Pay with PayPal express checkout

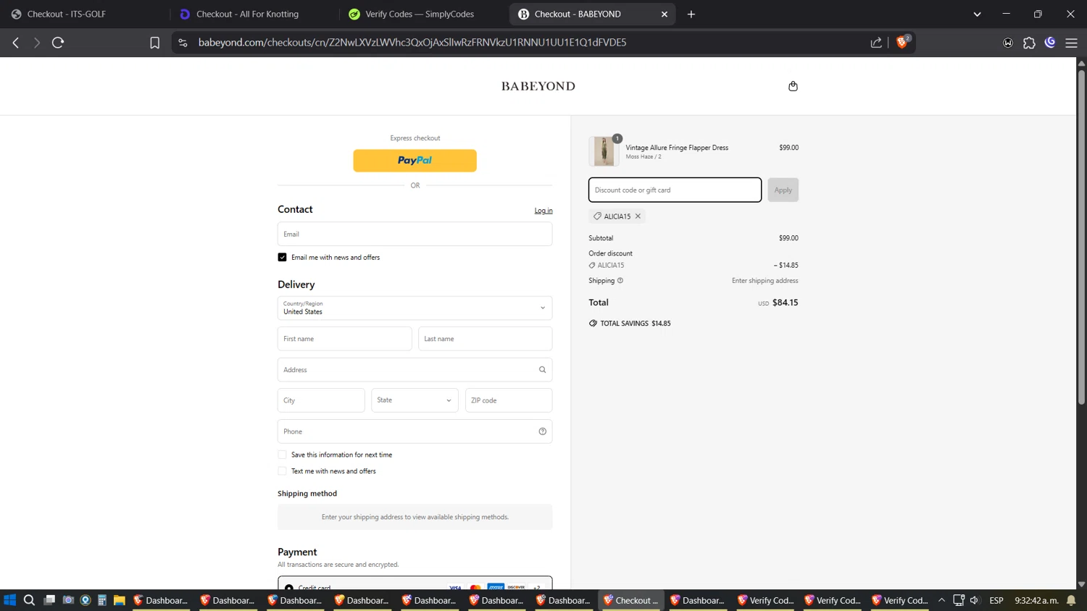coord(415,161)
